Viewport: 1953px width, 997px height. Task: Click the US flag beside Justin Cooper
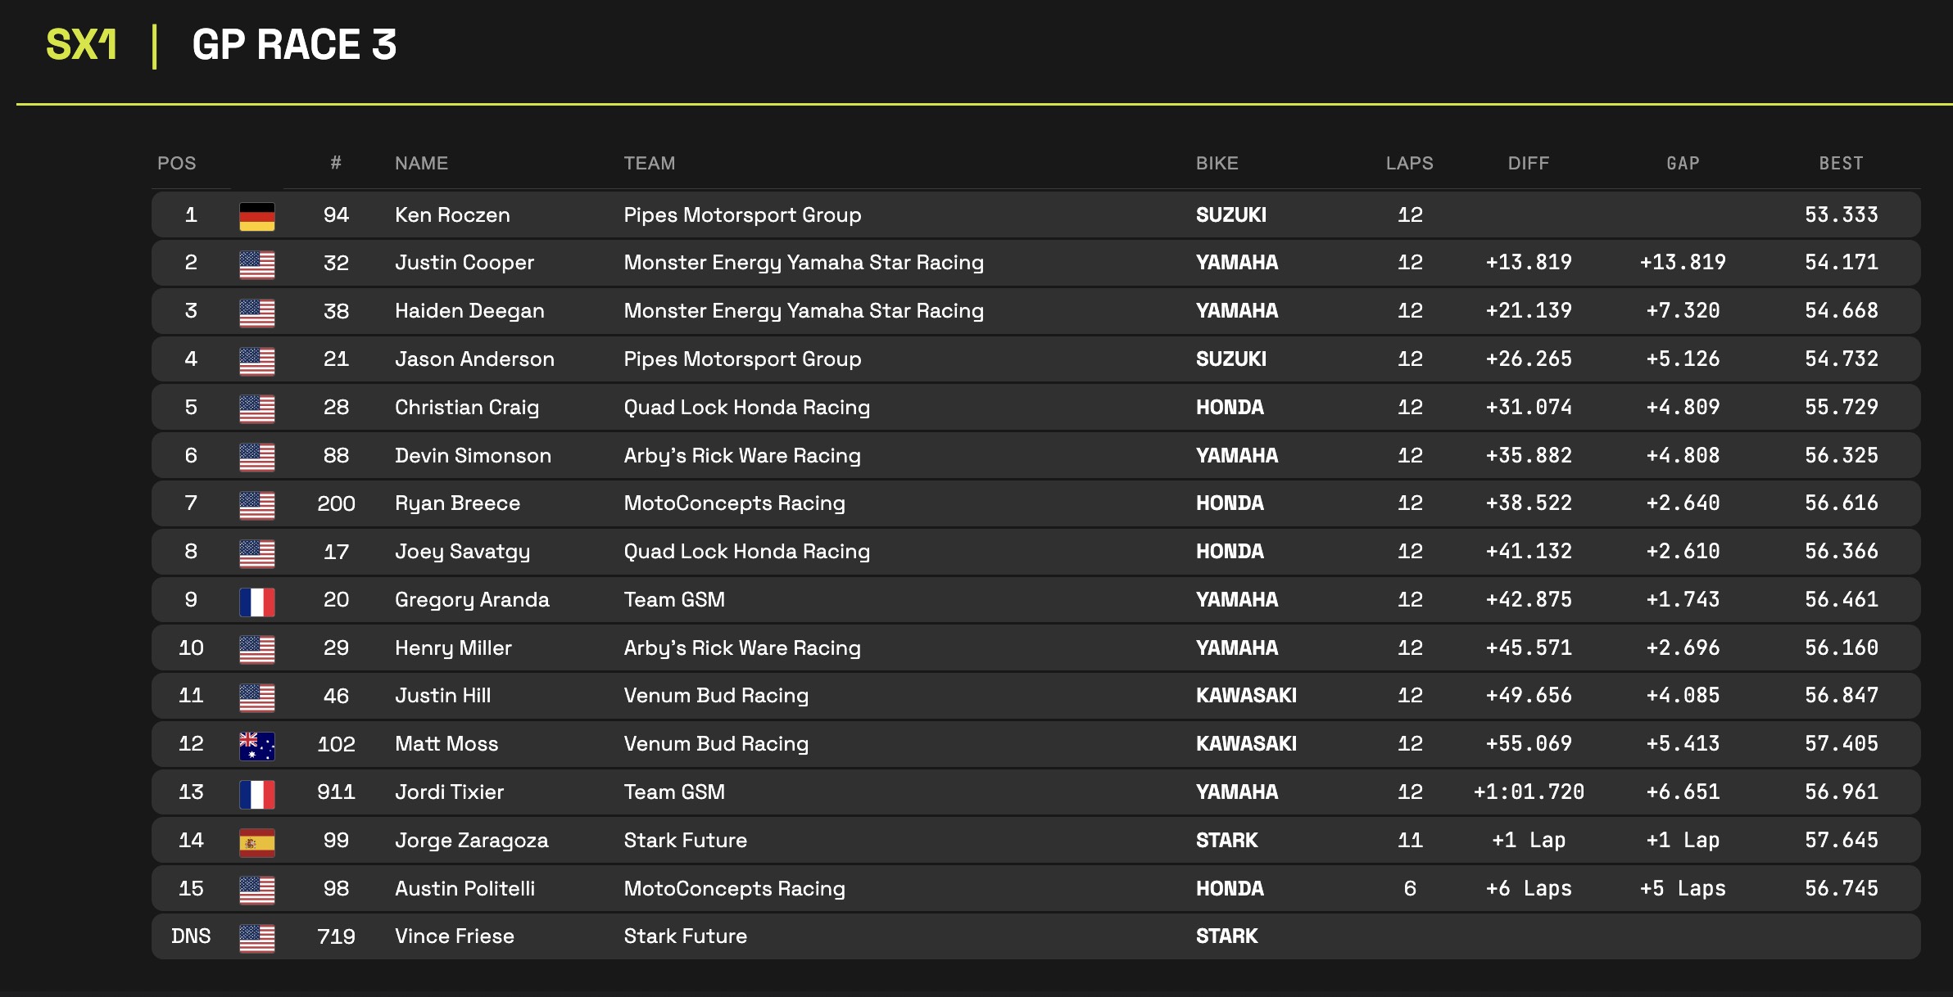click(x=256, y=264)
